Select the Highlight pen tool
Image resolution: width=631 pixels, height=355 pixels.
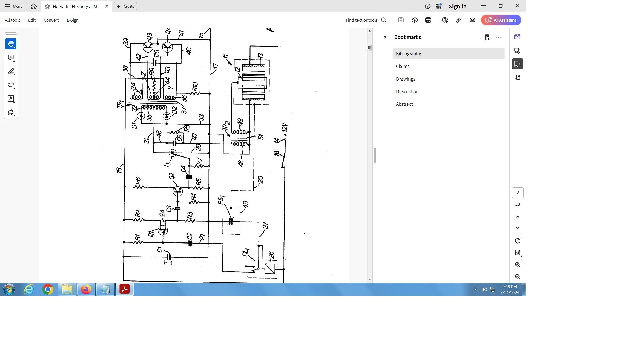coord(11,71)
